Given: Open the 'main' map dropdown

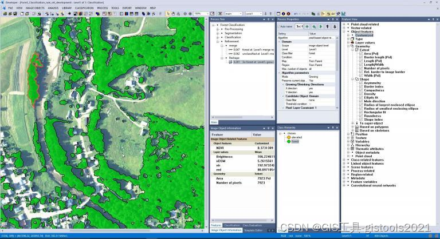Looking at the screenshot, I should pos(241,14).
